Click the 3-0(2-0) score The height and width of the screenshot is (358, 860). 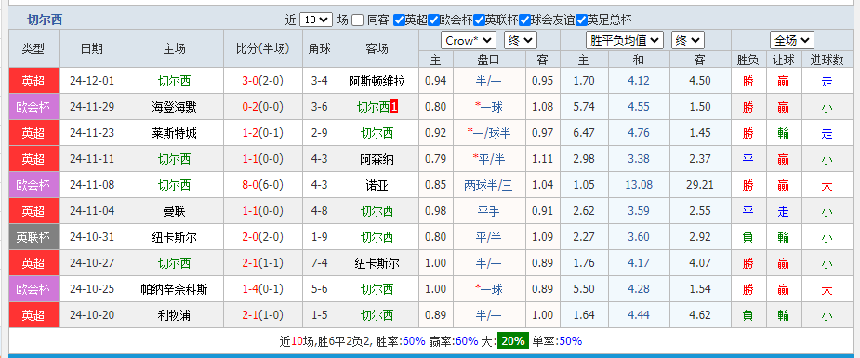click(x=263, y=81)
